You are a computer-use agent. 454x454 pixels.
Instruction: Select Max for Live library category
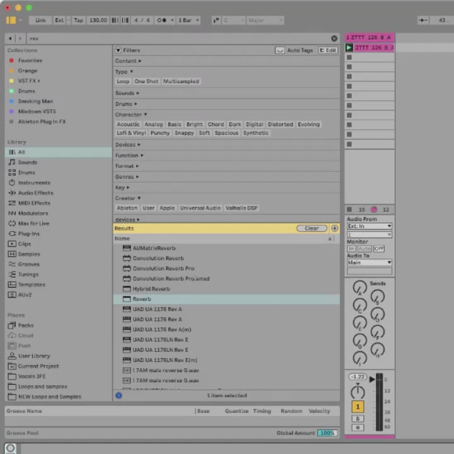33,223
